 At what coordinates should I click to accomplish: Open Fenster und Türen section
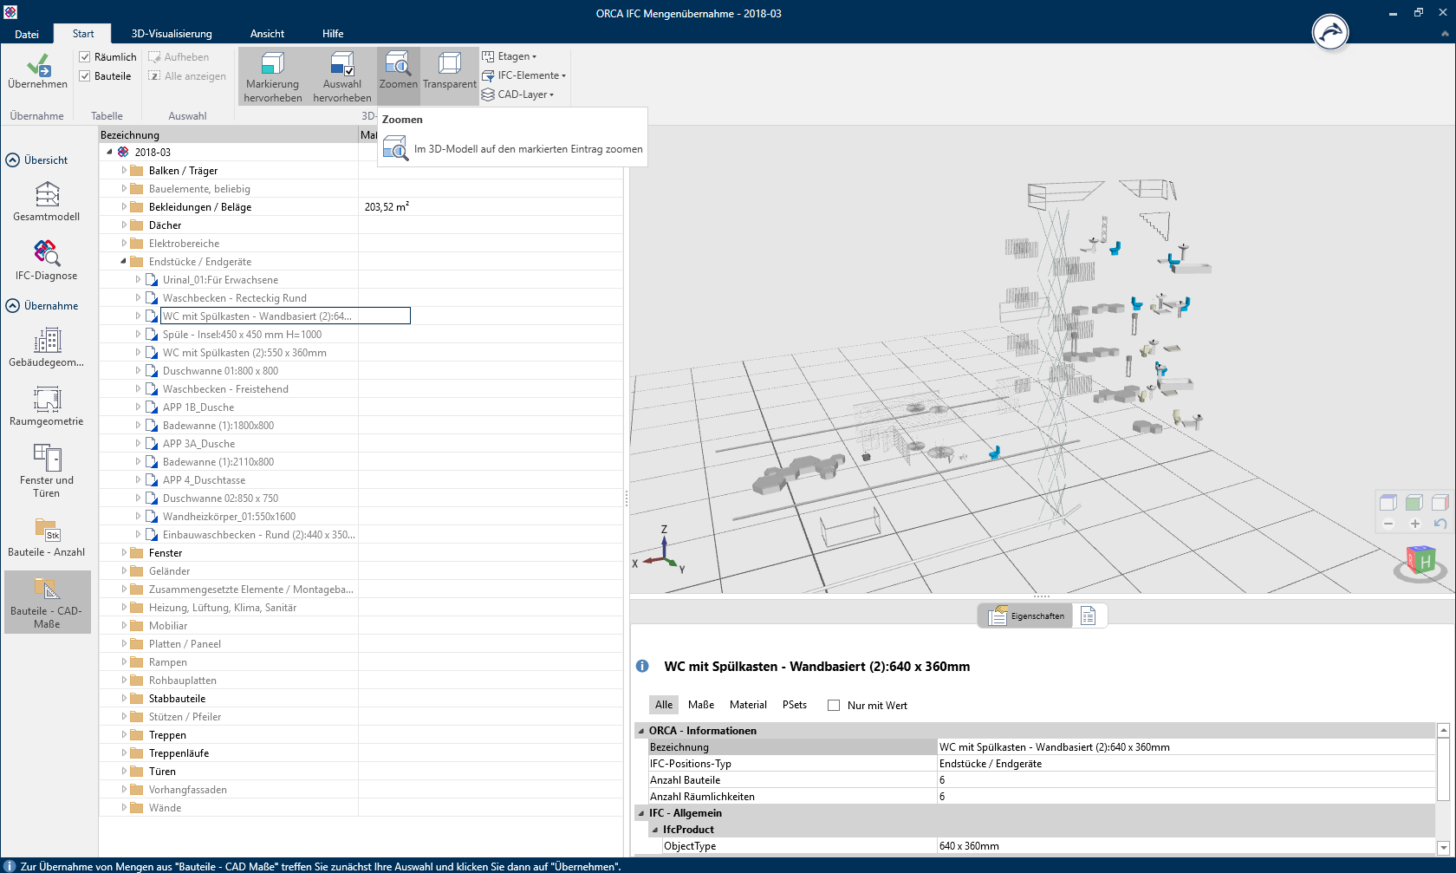coord(47,471)
